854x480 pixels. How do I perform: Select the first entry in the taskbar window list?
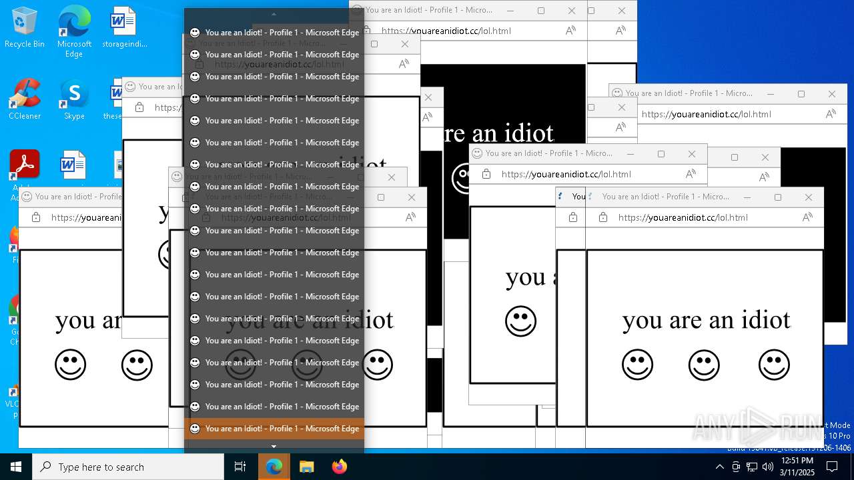pyautogui.click(x=274, y=32)
